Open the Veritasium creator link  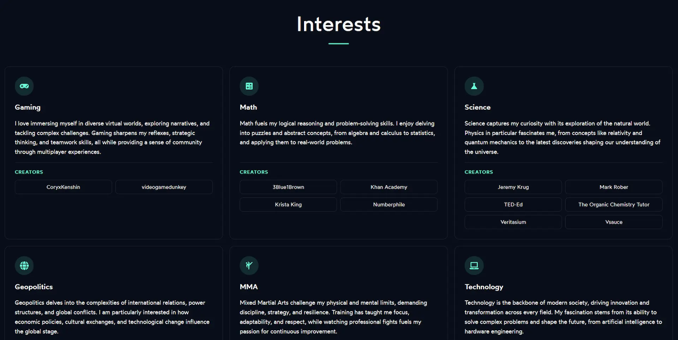(513, 222)
